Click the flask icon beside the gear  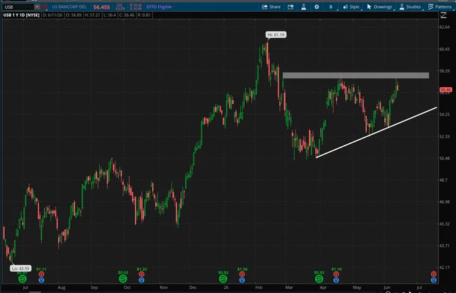(303, 7)
